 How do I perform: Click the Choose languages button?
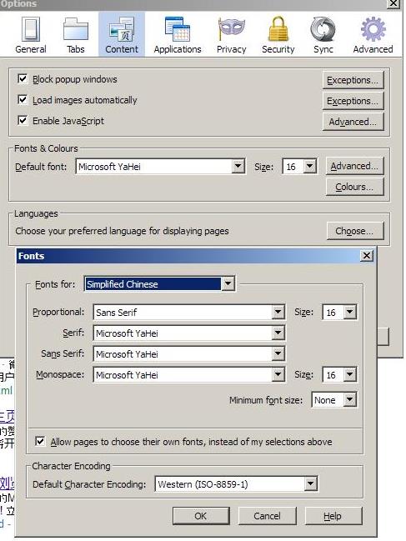click(x=354, y=231)
